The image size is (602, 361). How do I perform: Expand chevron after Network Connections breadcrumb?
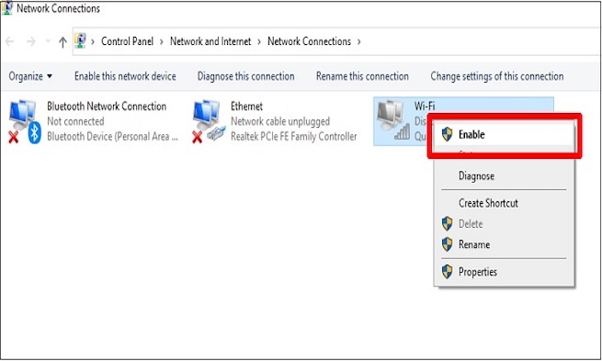[359, 41]
